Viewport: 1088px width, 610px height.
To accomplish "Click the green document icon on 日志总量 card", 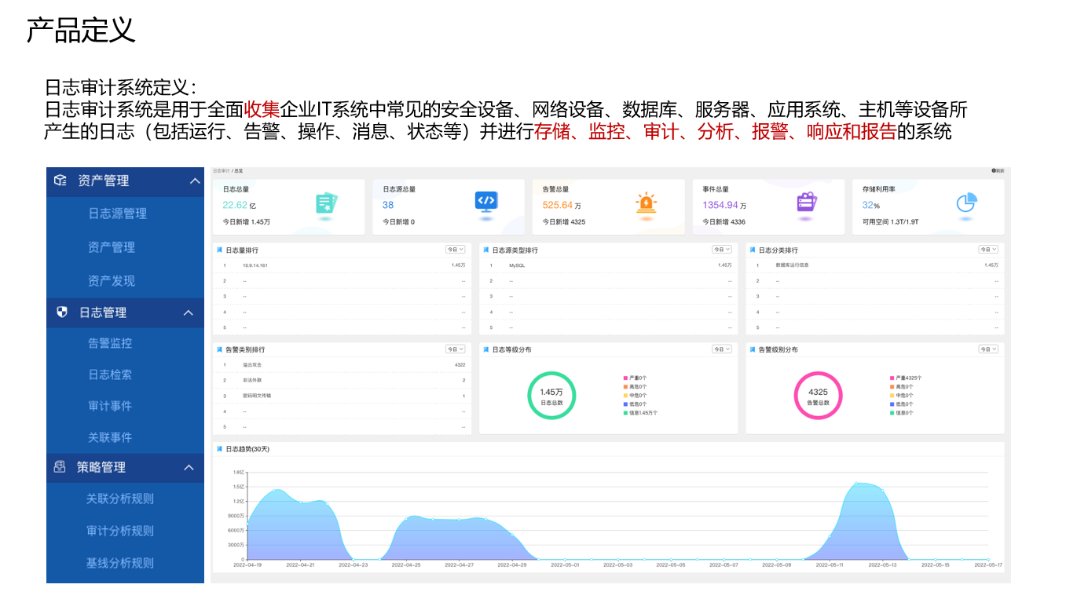I will pyautogui.click(x=326, y=203).
